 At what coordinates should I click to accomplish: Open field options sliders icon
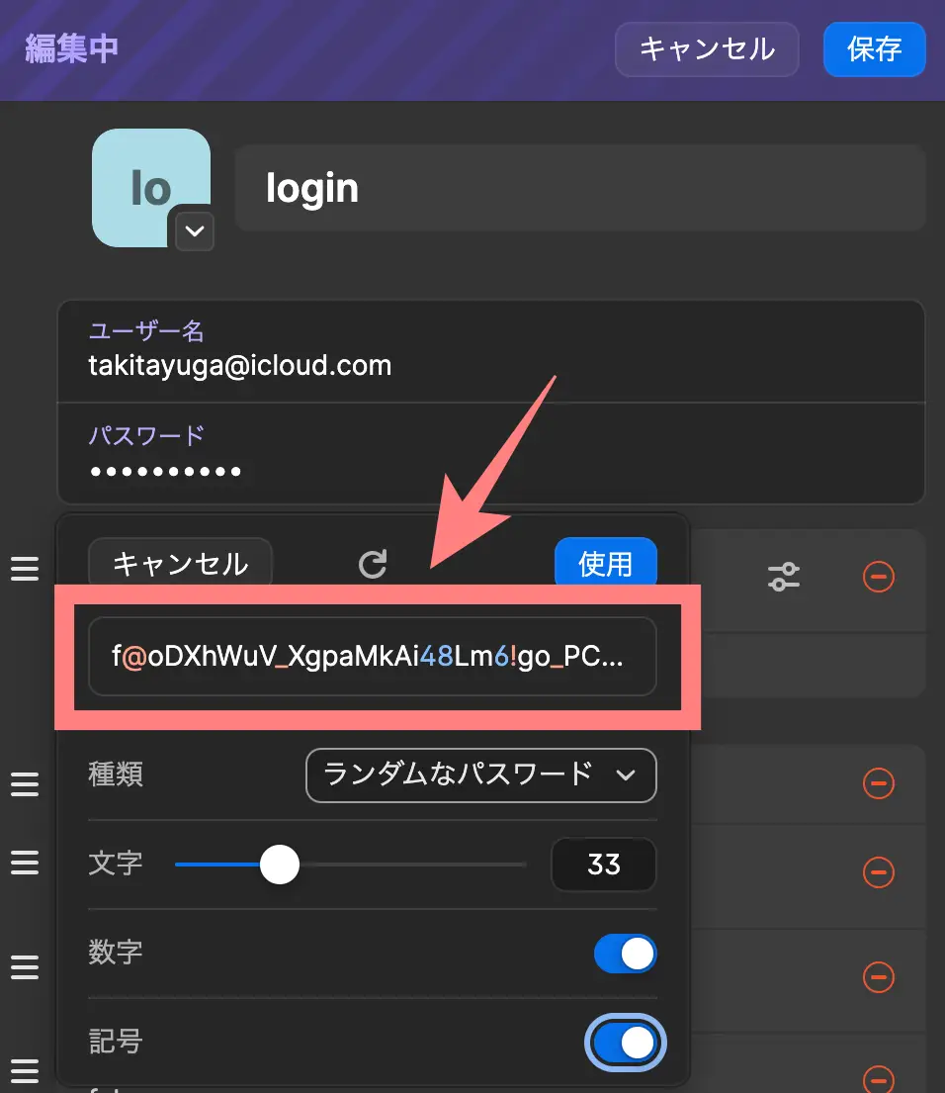point(784,577)
